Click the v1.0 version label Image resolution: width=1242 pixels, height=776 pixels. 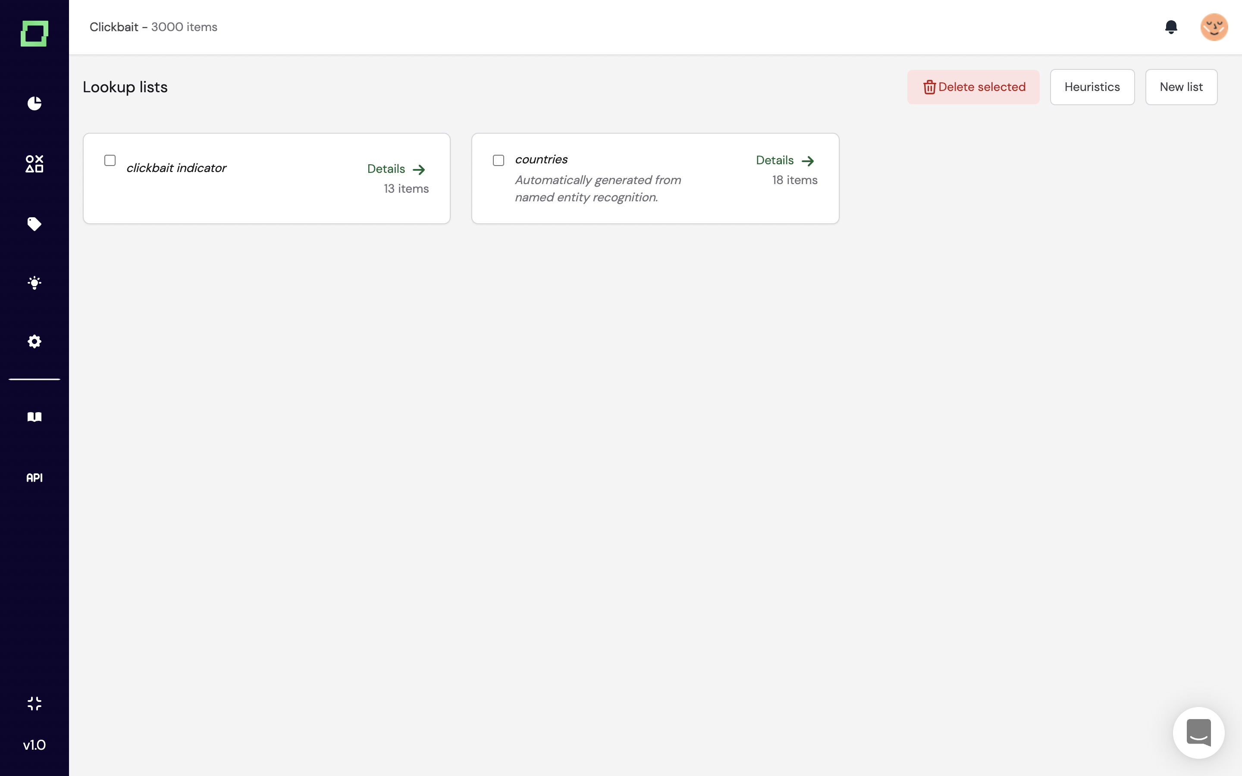coord(34,745)
